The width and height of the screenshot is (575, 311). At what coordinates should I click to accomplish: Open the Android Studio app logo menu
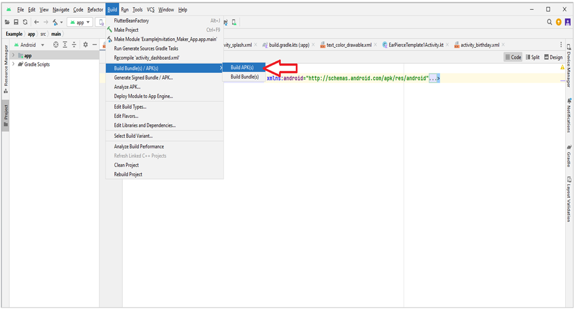(x=9, y=10)
